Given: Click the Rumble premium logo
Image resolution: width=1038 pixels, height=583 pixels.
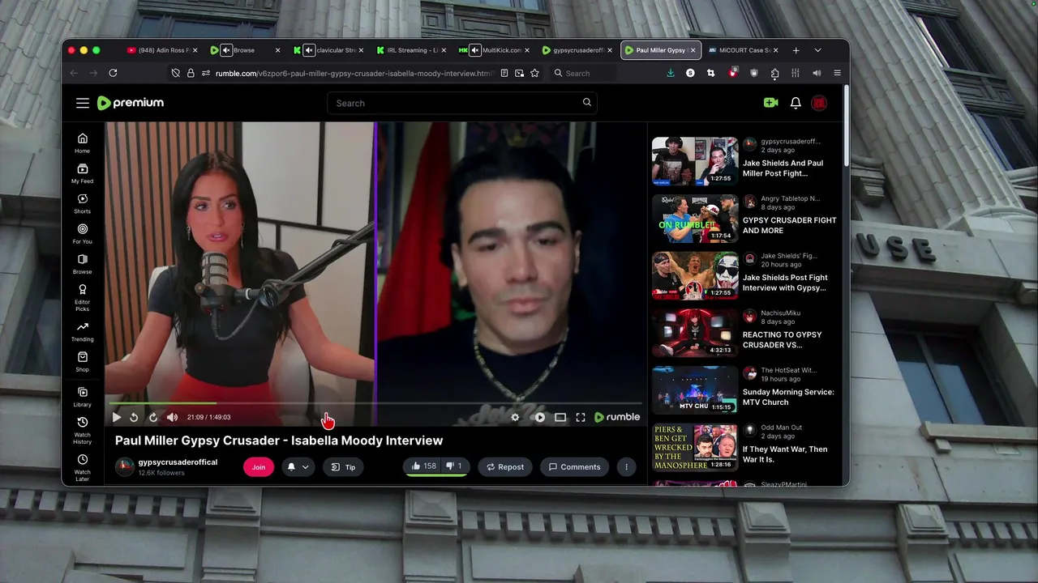Looking at the screenshot, I should 130,103.
